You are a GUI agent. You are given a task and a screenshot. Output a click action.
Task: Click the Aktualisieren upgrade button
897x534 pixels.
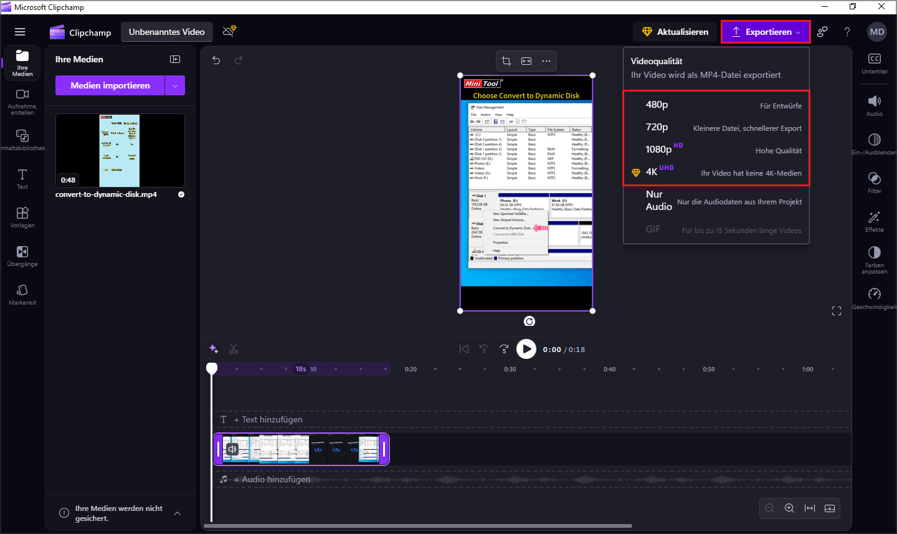[675, 32]
